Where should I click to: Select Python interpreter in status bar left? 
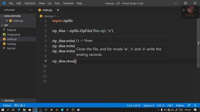click(7, 105)
